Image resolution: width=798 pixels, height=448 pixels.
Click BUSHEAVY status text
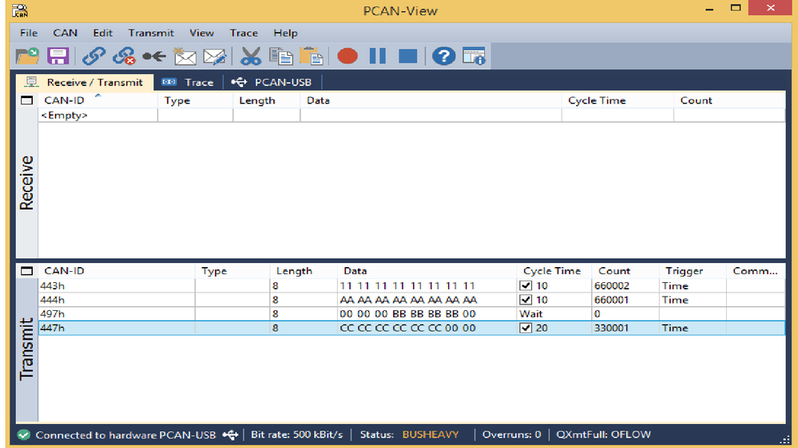[431, 434]
